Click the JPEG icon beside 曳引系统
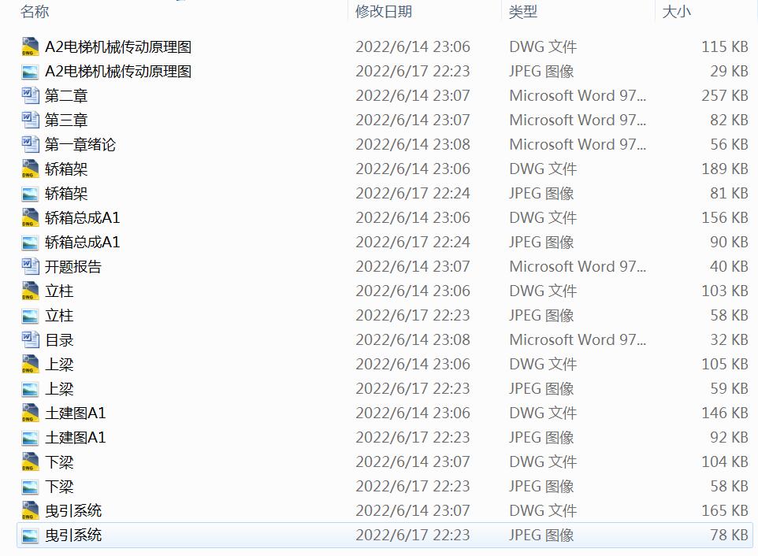 pos(30,536)
